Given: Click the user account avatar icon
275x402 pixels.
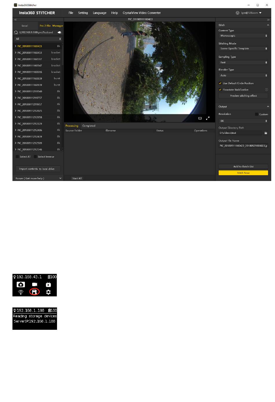Looking at the screenshot, I should point(238,13).
